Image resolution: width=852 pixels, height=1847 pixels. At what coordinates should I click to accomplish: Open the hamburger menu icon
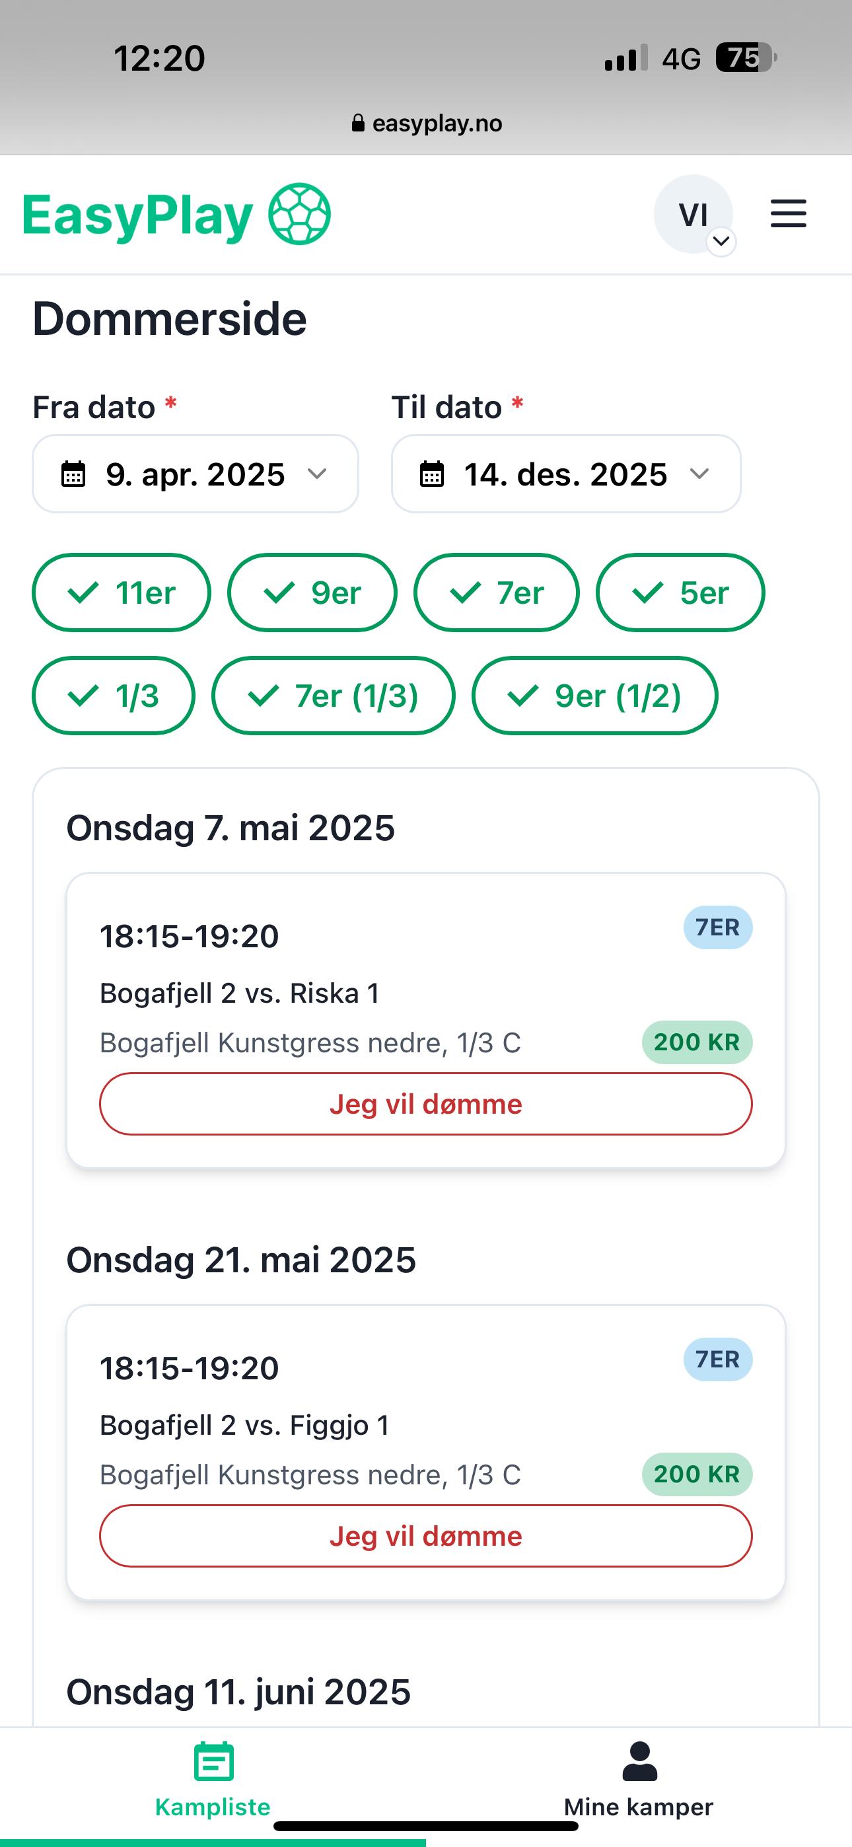pos(788,213)
